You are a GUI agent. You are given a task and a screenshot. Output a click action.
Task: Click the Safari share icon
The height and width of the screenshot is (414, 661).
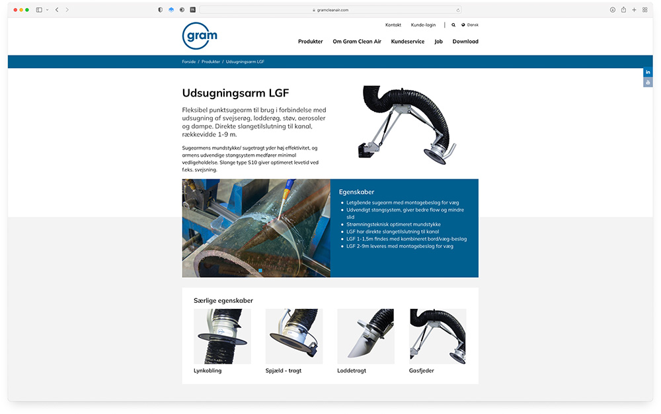(623, 10)
